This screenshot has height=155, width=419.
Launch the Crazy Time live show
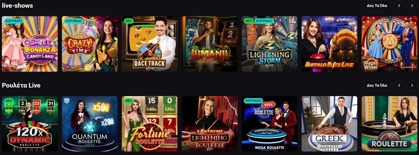click(90, 44)
